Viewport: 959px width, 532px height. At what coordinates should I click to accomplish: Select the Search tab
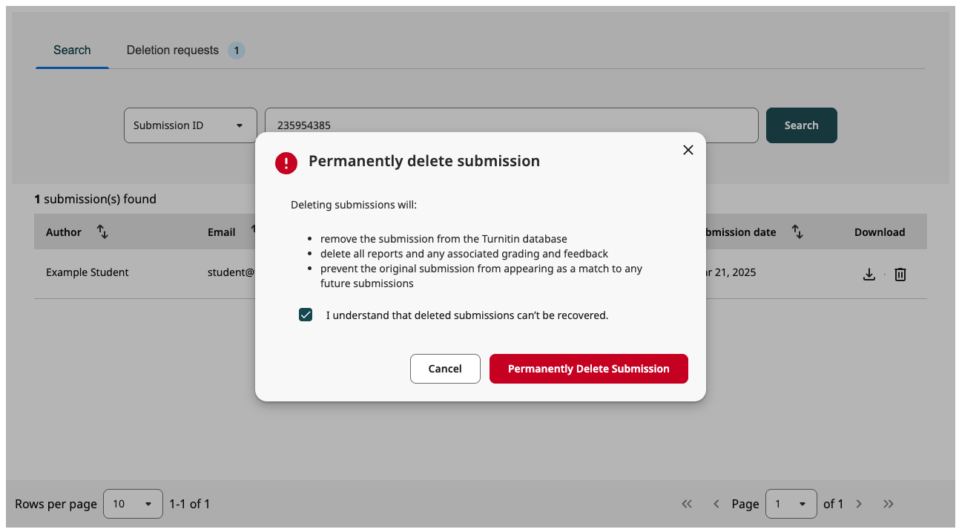72,50
